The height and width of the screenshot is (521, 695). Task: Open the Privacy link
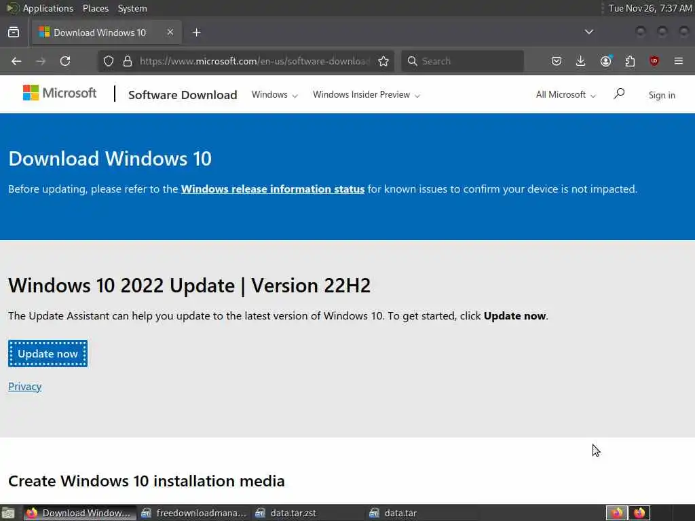(x=25, y=387)
